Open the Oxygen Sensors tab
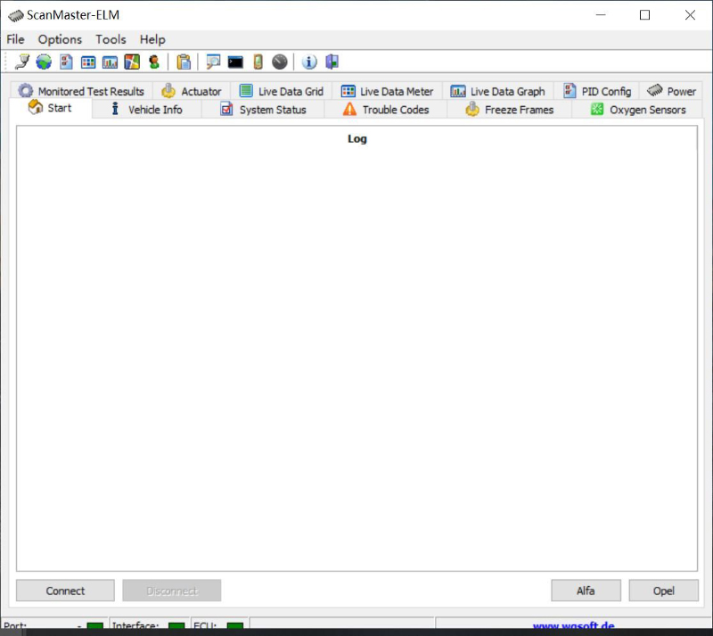The width and height of the screenshot is (713, 636). (x=637, y=110)
